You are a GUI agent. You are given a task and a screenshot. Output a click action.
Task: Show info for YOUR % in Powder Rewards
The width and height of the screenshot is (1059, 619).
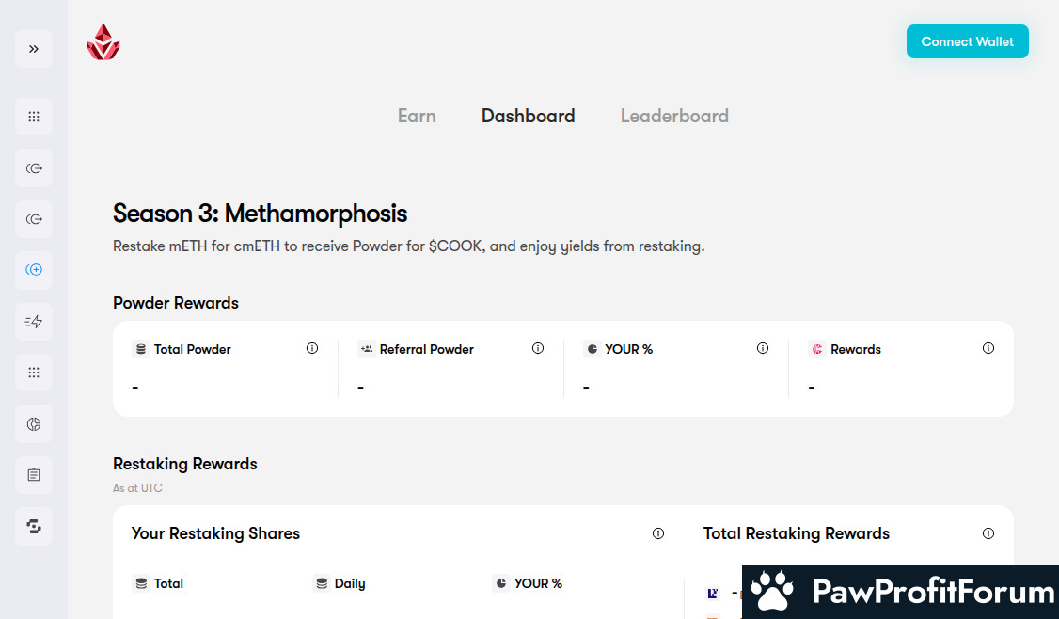pyautogui.click(x=763, y=348)
